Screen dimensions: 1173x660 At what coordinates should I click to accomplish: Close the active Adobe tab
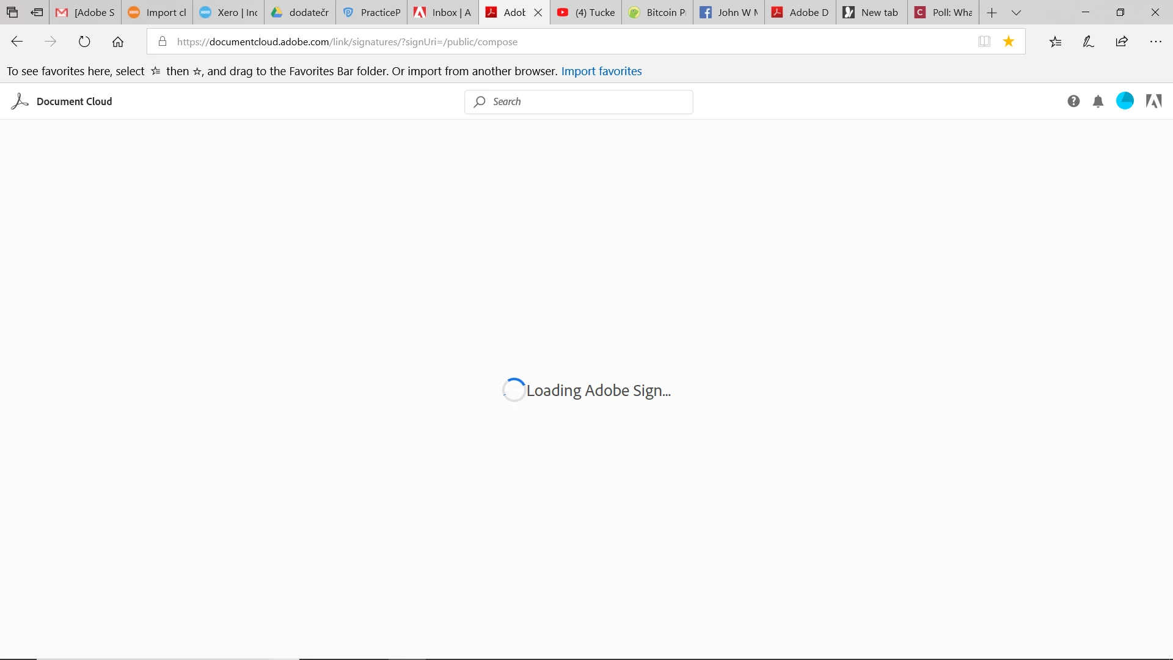point(538,12)
